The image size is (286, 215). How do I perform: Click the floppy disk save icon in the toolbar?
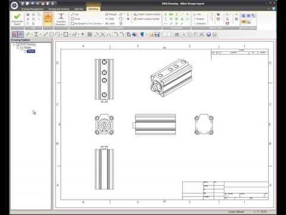157,35
